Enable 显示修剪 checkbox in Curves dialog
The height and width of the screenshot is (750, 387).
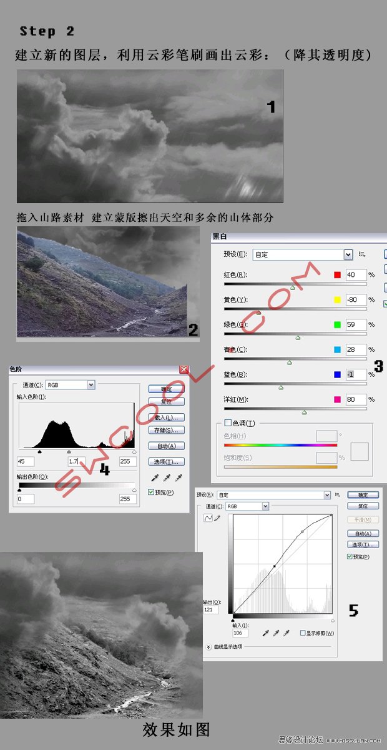point(303,633)
